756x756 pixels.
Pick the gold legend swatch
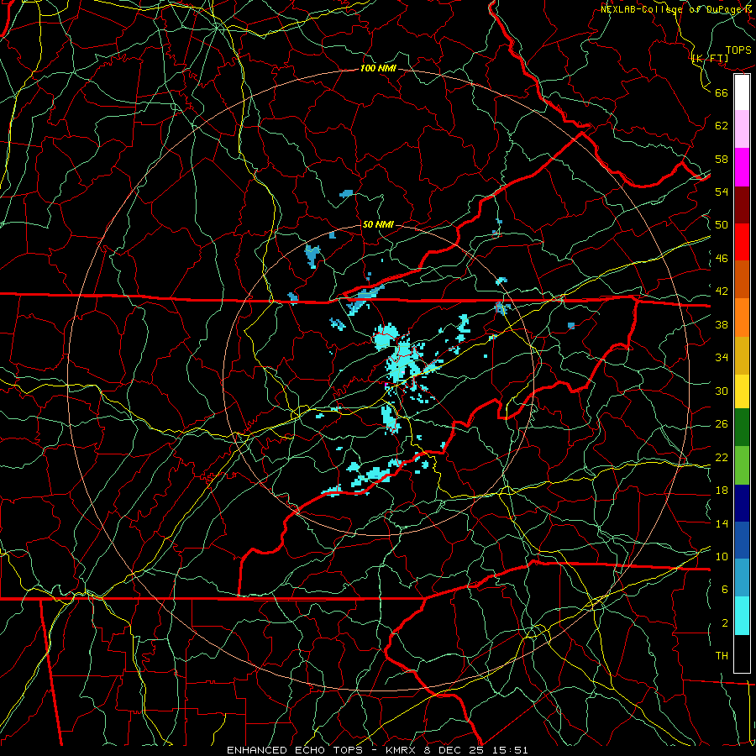(742, 356)
